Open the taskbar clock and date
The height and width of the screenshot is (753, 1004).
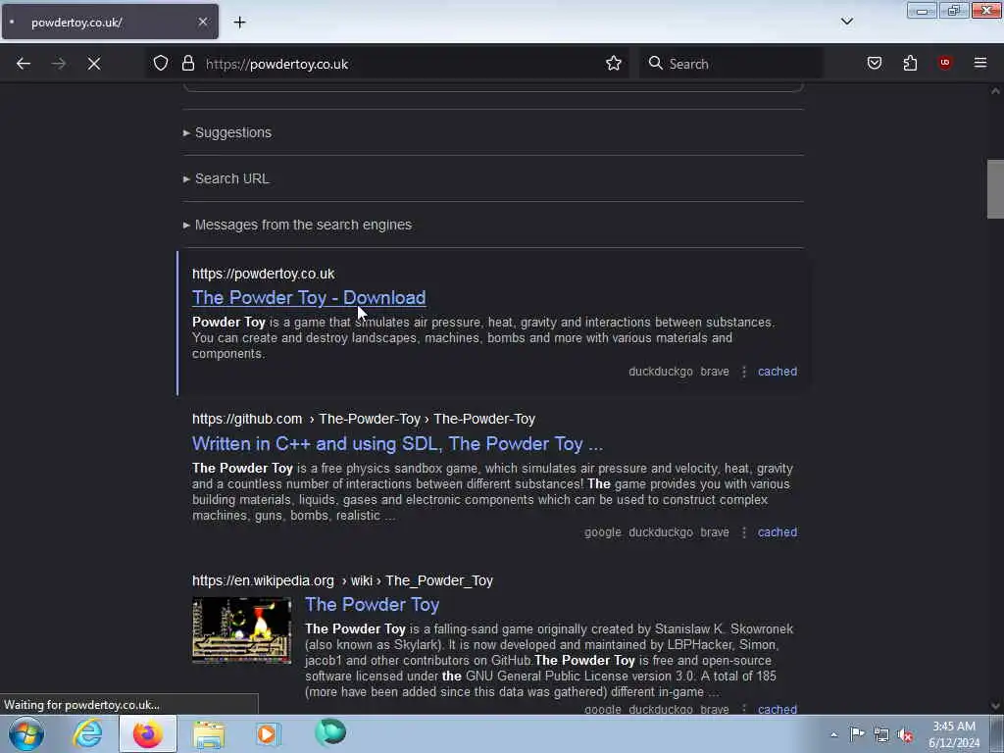(x=953, y=734)
